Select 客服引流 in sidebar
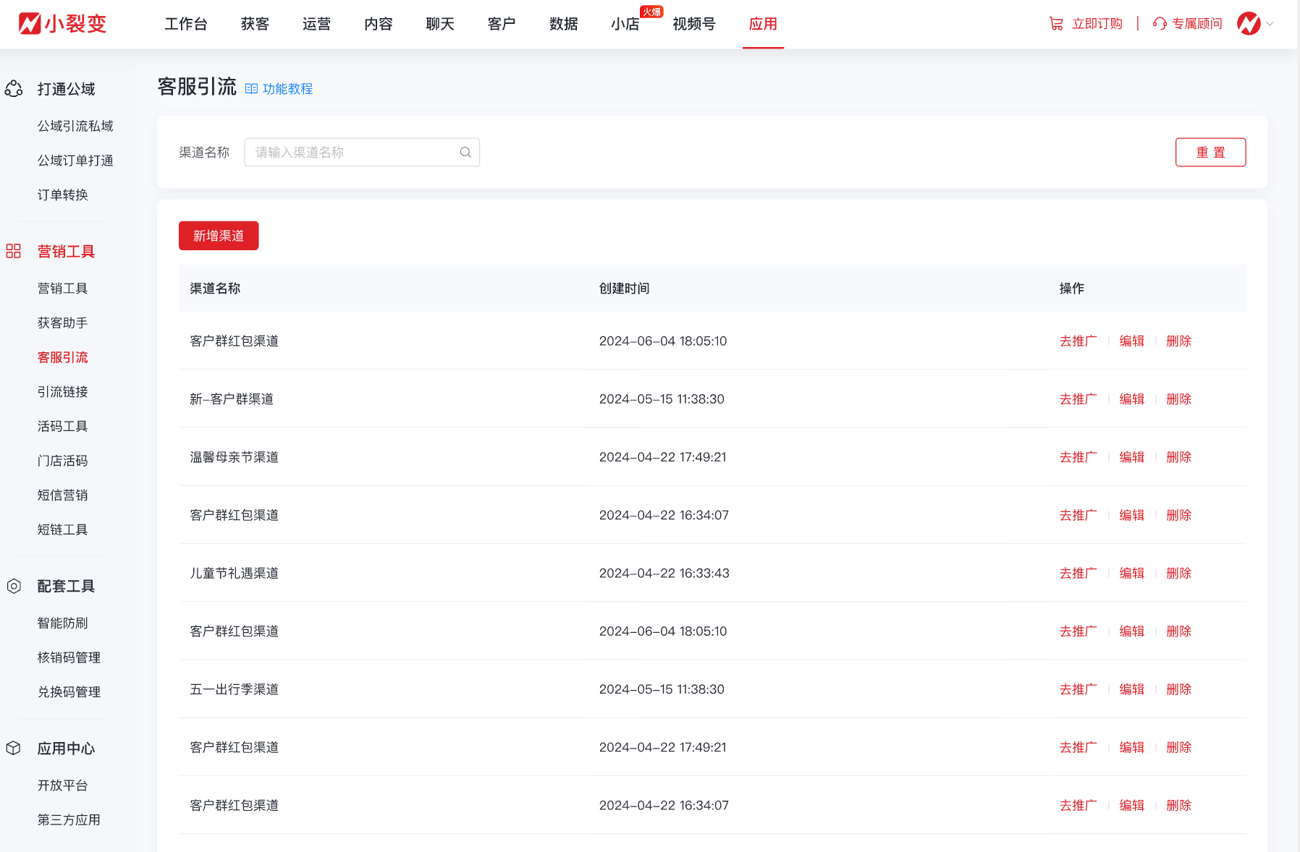Screen dimensions: 1300x852 pos(63,357)
